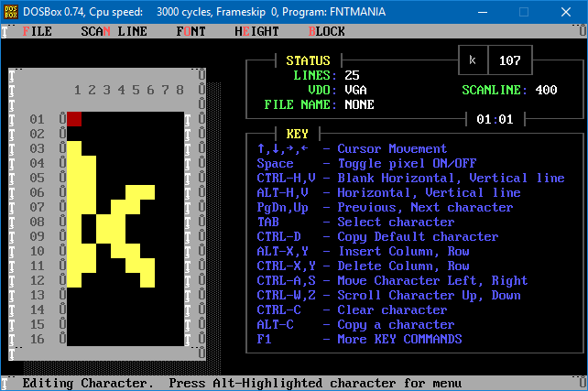The height and width of the screenshot is (391, 588).
Task: Click the VDO value VGA
Action: 355,91
